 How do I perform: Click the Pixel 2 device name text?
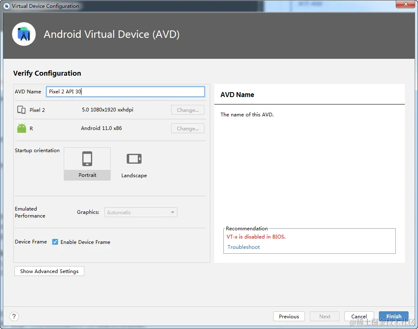tap(37, 110)
